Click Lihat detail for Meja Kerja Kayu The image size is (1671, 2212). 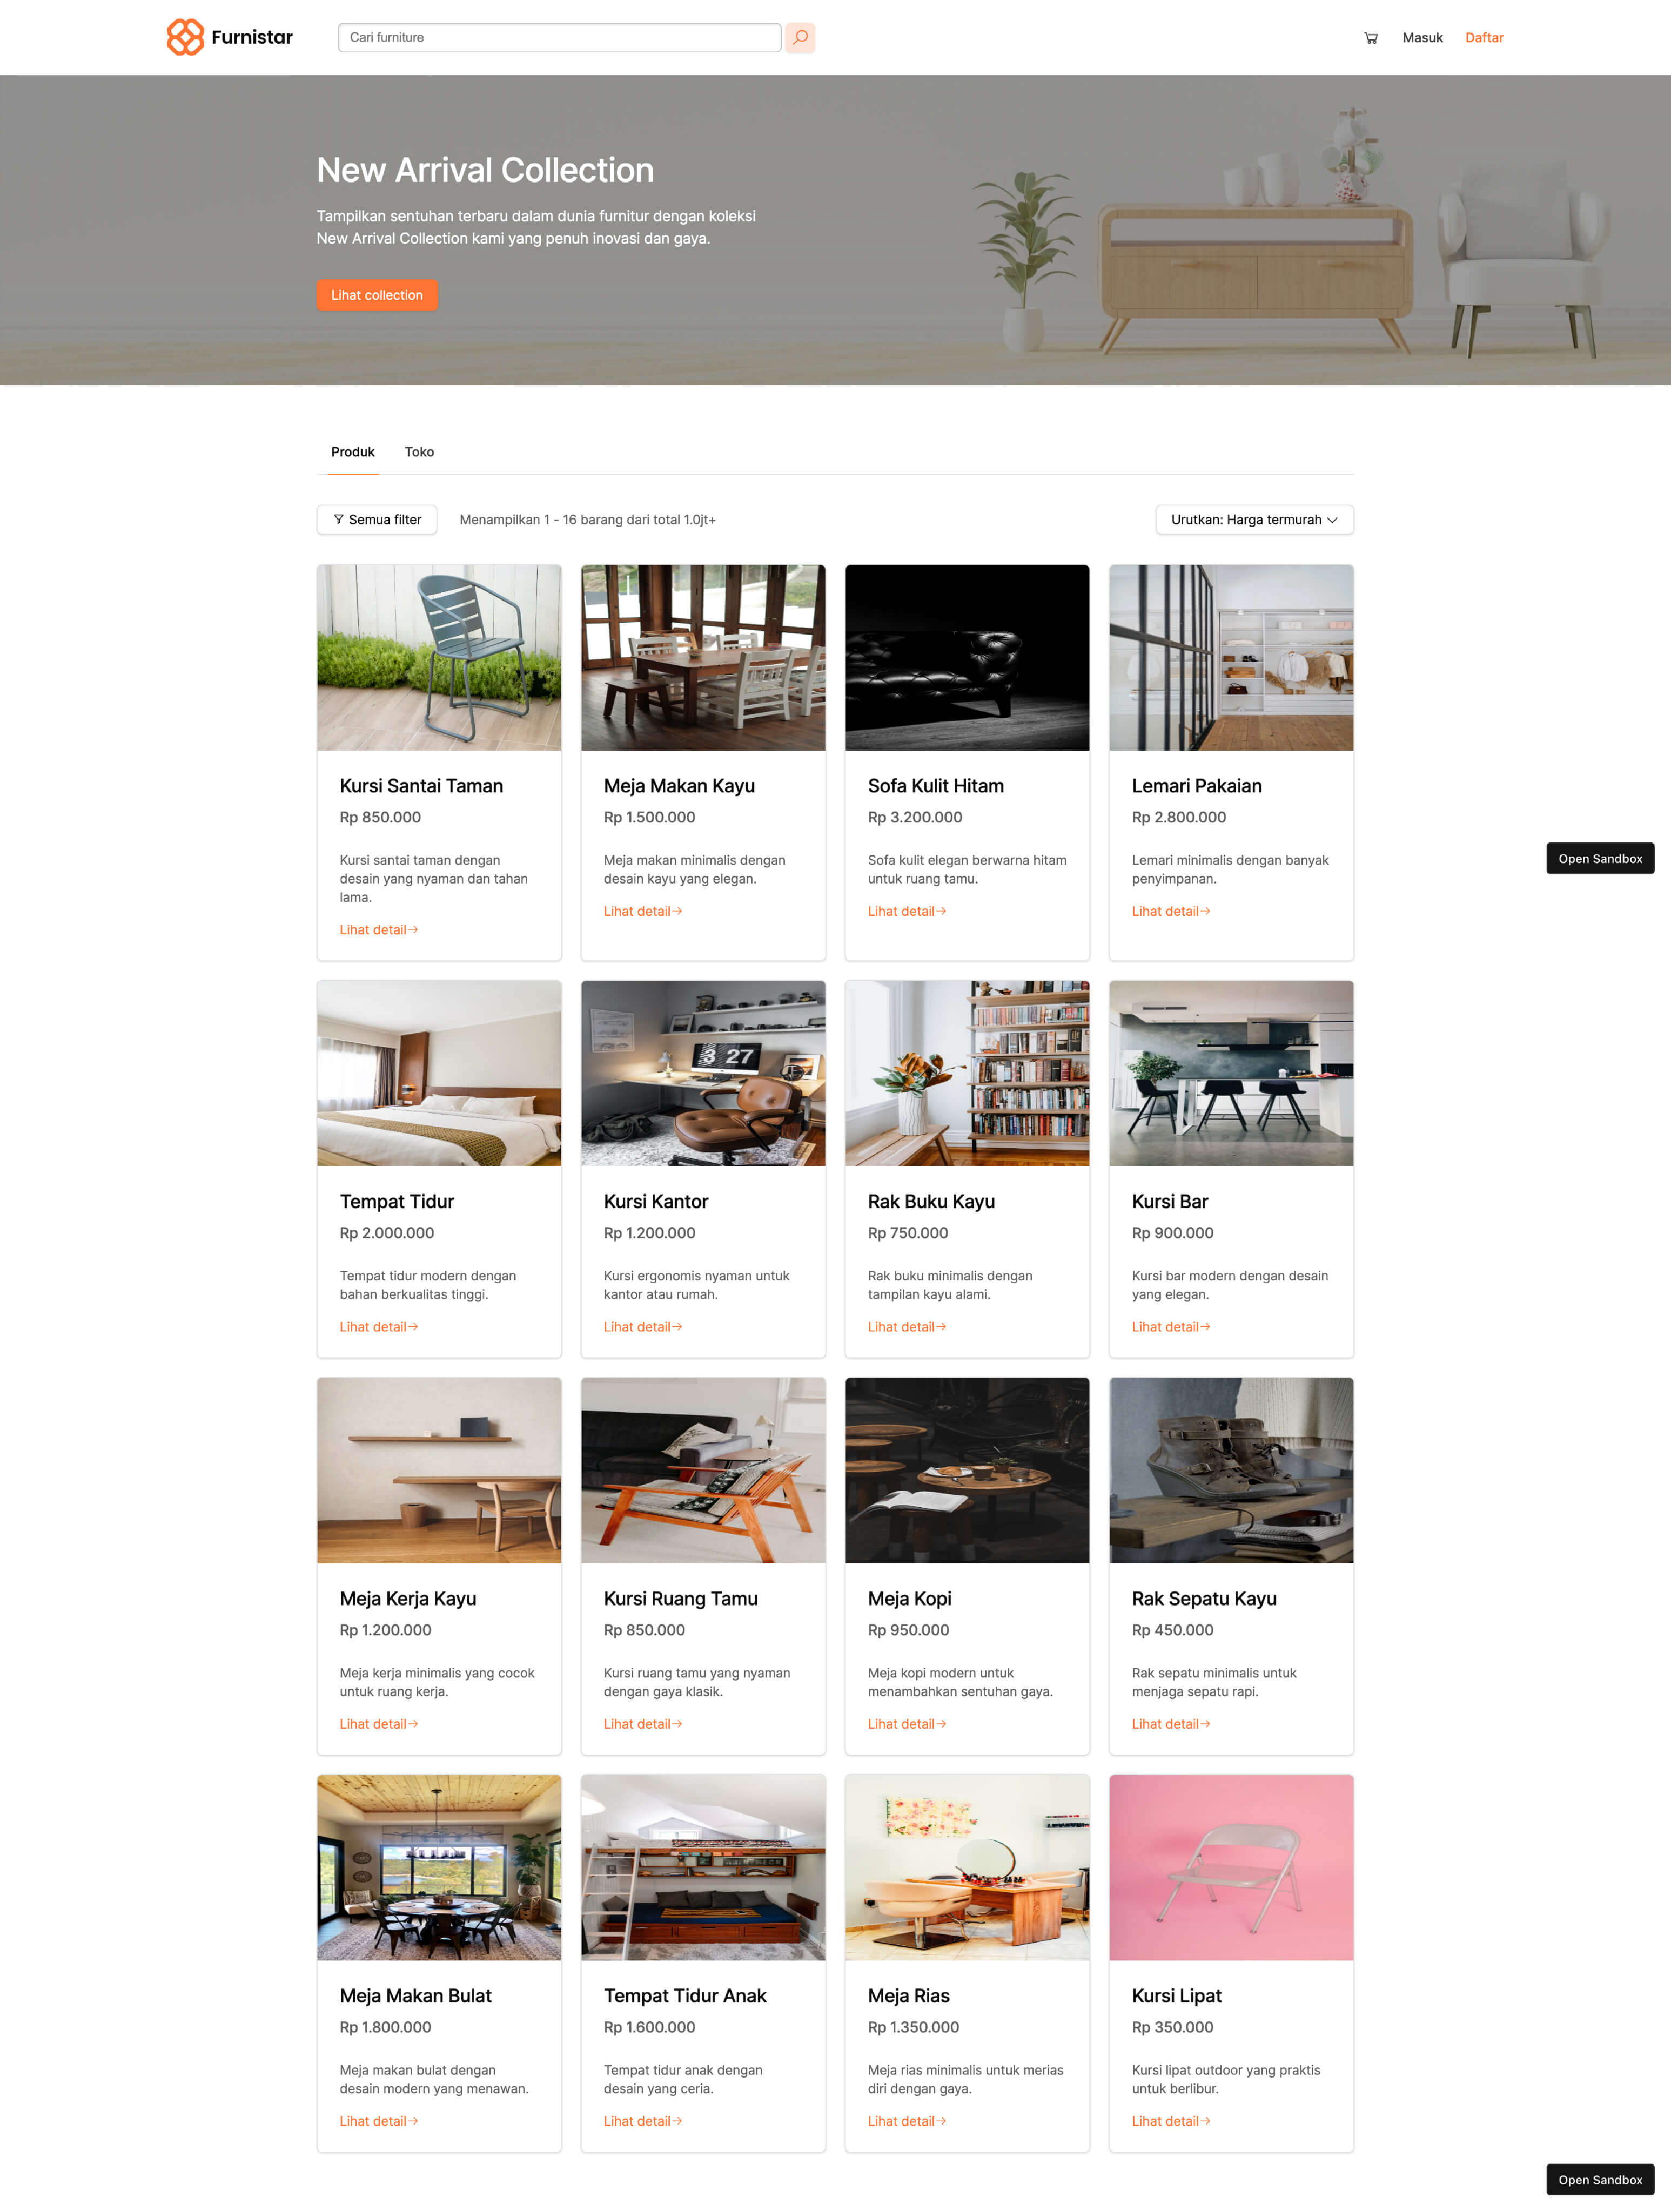pos(379,1724)
